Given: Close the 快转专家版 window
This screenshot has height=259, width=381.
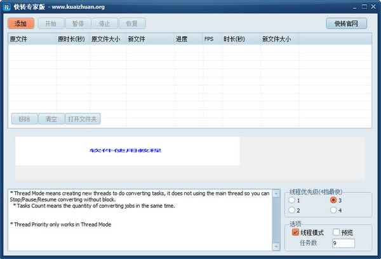Looking at the screenshot, I should tap(373, 7).
